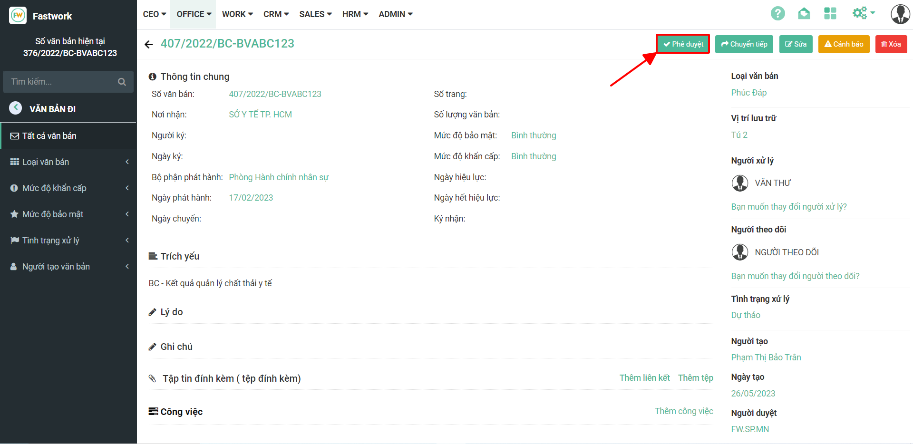Click the Fastwork logo
The width and height of the screenshot is (913, 444).
[x=18, y=16]
